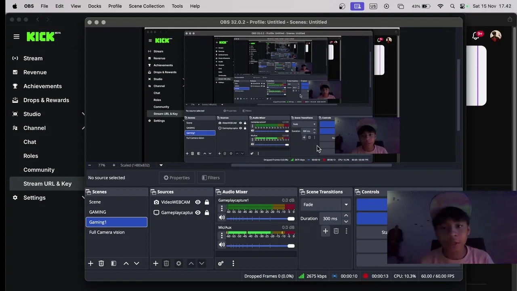Open source properties gear in Sources panel
Viewport: 517px width, 291px height.
179,264
